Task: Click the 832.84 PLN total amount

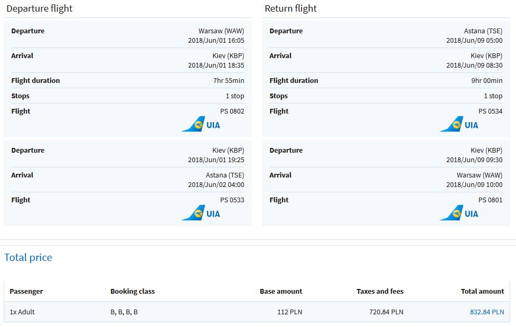Action: [x=487, y=312]
